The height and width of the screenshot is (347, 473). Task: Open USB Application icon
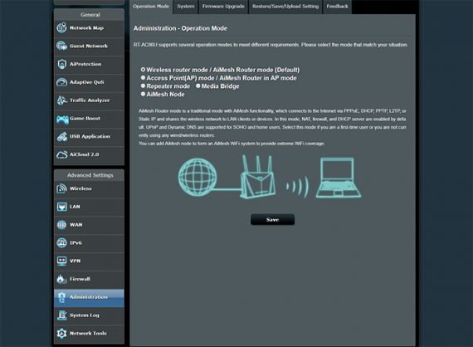click(x=61, y=136)
